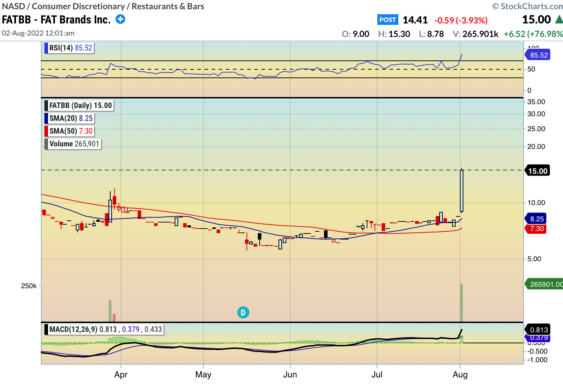Click the V: 265.901k volume value
Image resolution: width=563 pixels, height=387 pixels.
476,34
